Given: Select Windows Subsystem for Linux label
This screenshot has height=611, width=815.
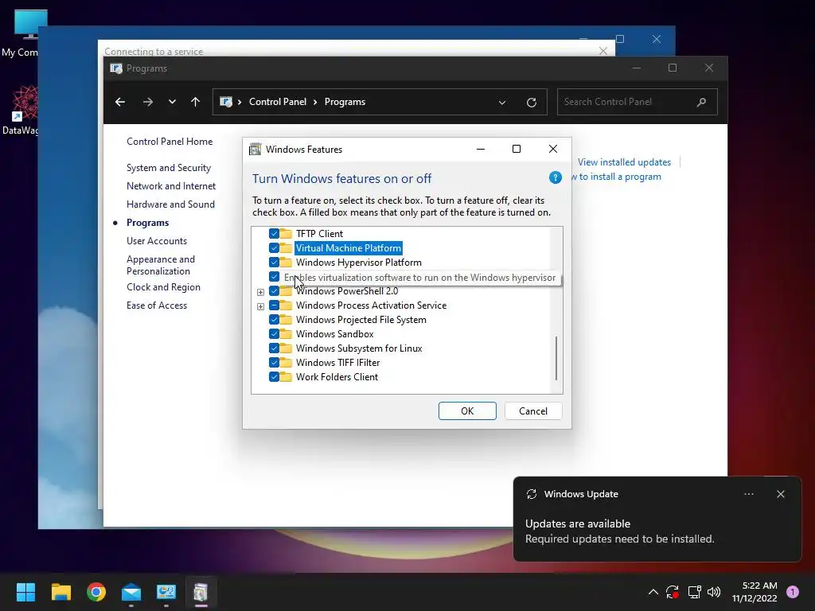Looking at the screenshot, I should tap(359, 348).
